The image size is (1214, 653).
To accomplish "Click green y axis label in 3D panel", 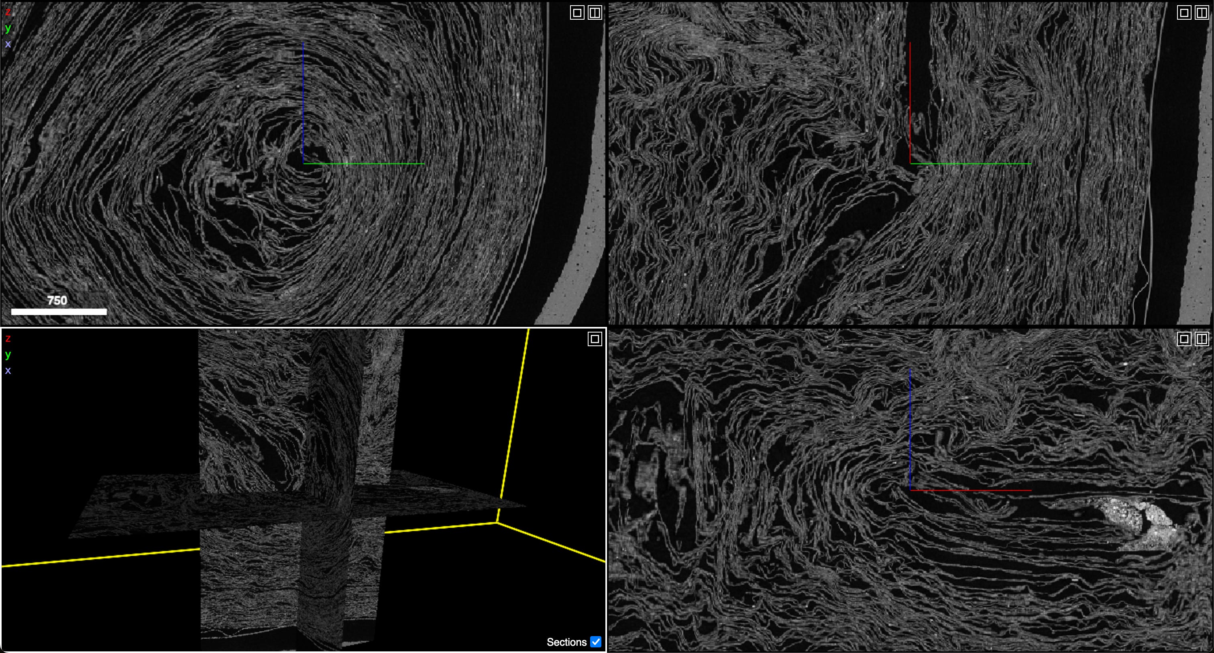I will tap(8, 354).
